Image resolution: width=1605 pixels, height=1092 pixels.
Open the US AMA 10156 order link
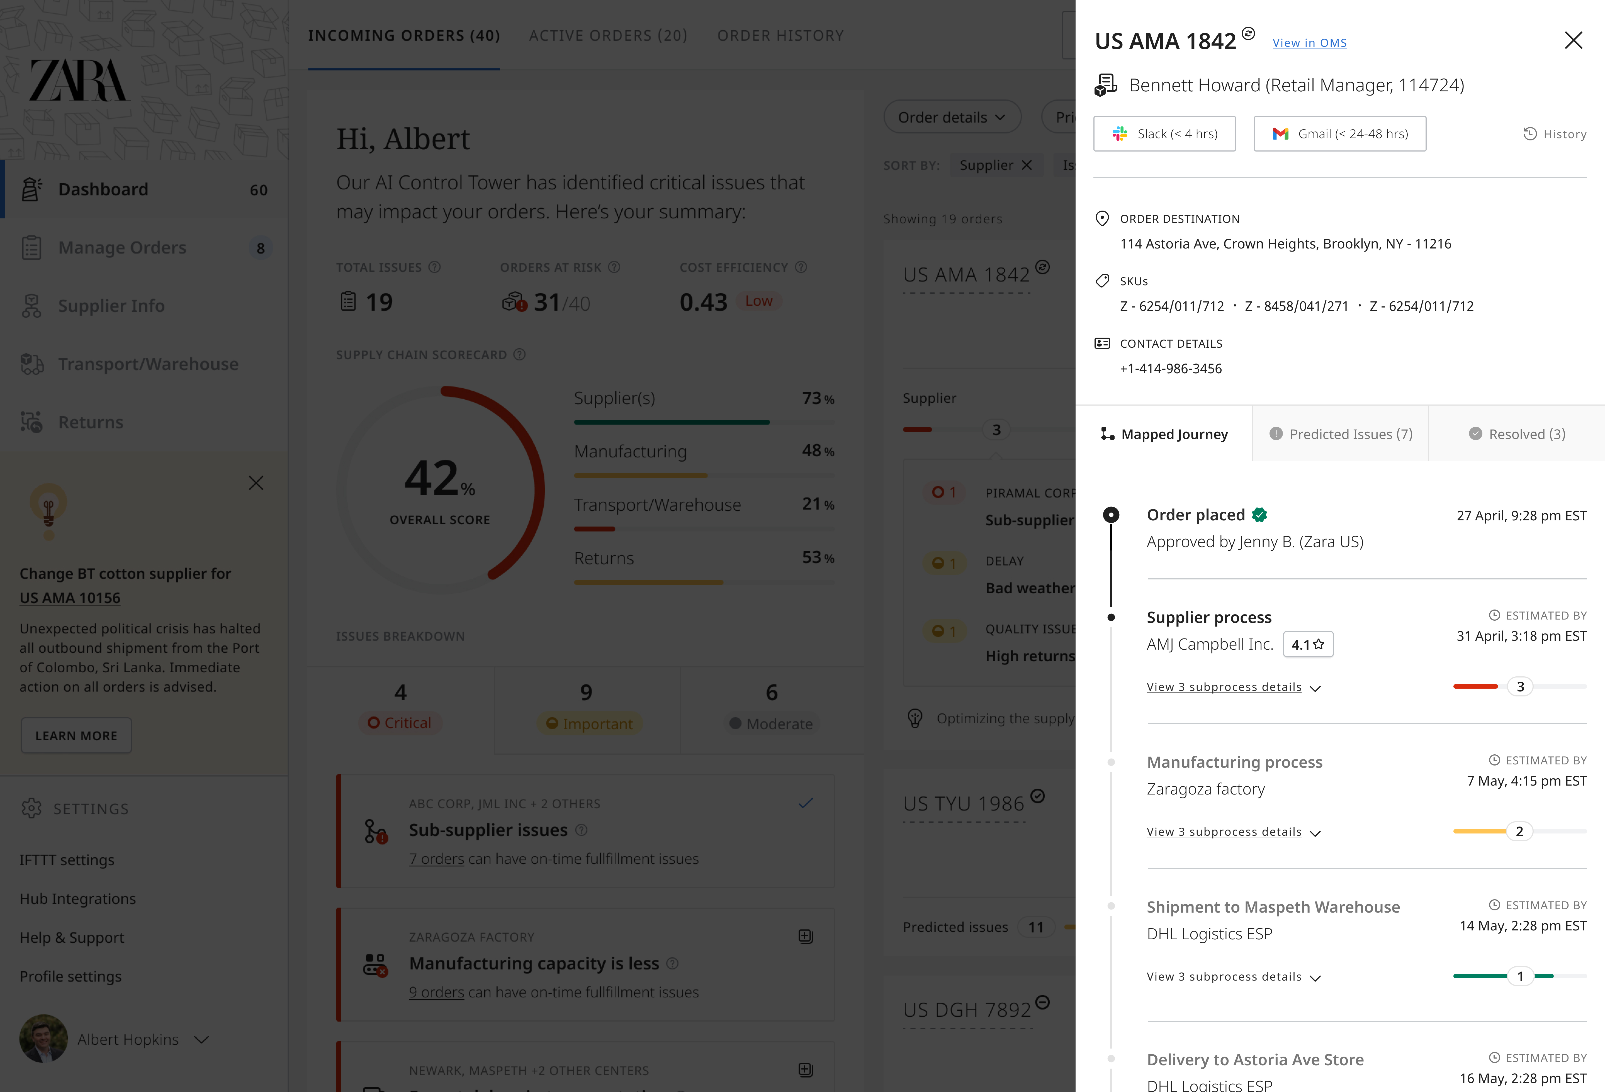(x=70, y=598)
